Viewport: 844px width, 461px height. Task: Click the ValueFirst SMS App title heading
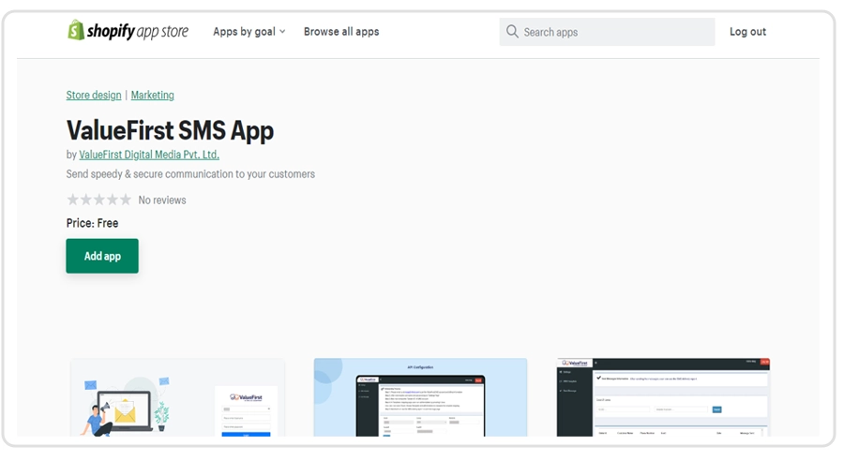pos(170,130)
